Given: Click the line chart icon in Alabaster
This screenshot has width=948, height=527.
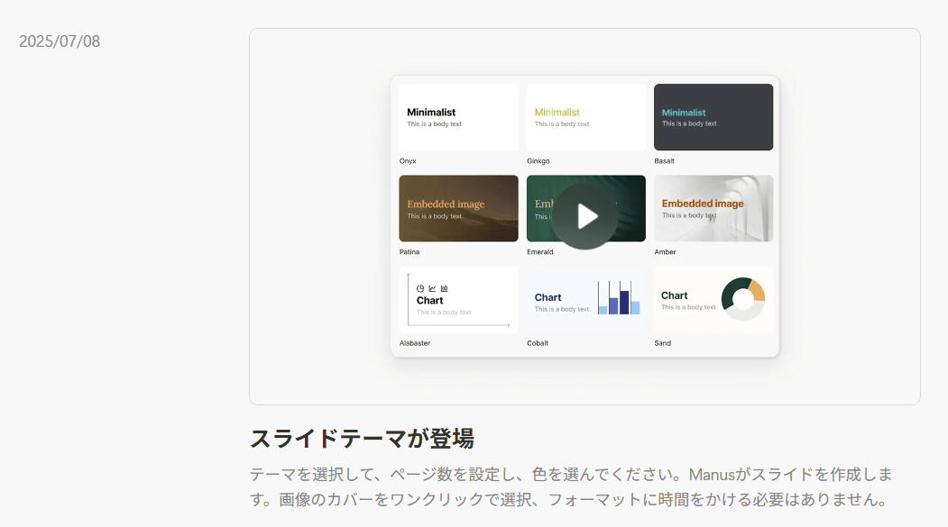Looking at the screenshot, I should pyautogui.click(x=432, y=288).
